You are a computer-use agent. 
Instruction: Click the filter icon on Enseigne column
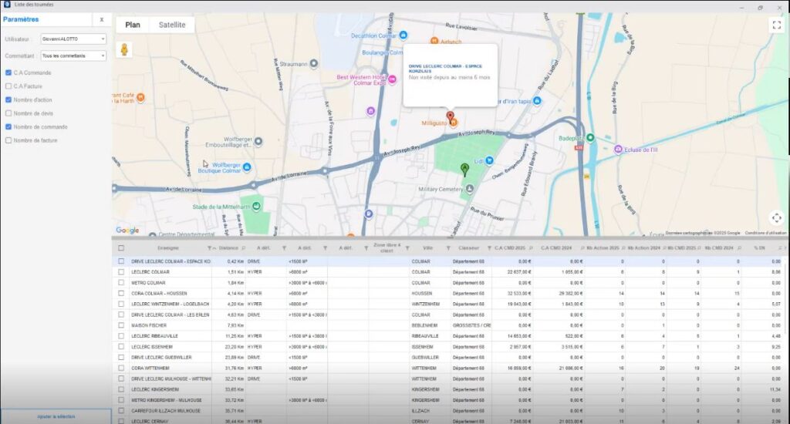point(209,248)
